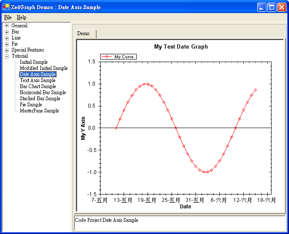The width and height of the screenshot is (289, 234).
Task: Open the Modified Initial Sample tutorial
Action: [44, 68]
